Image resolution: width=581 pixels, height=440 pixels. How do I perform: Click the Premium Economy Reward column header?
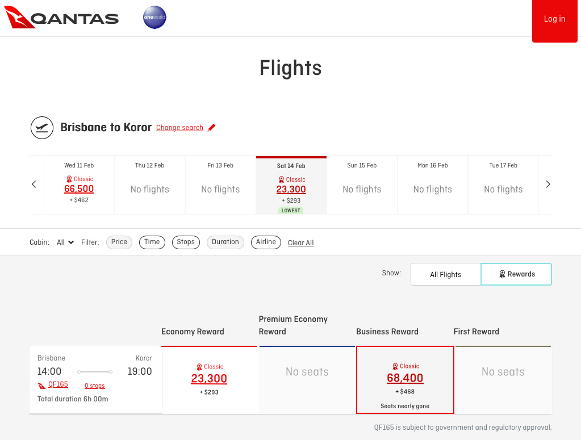[293, 325]
